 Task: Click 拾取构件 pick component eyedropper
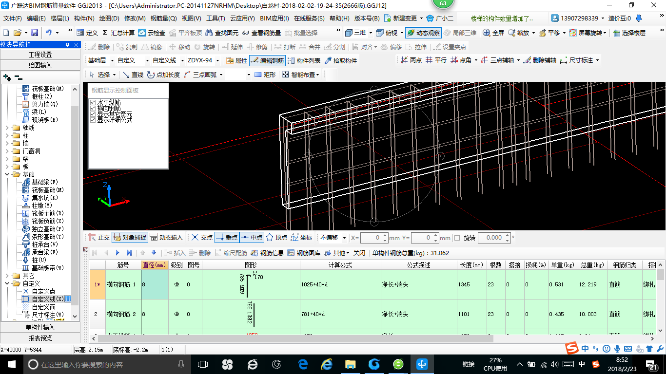coord(340,60)
